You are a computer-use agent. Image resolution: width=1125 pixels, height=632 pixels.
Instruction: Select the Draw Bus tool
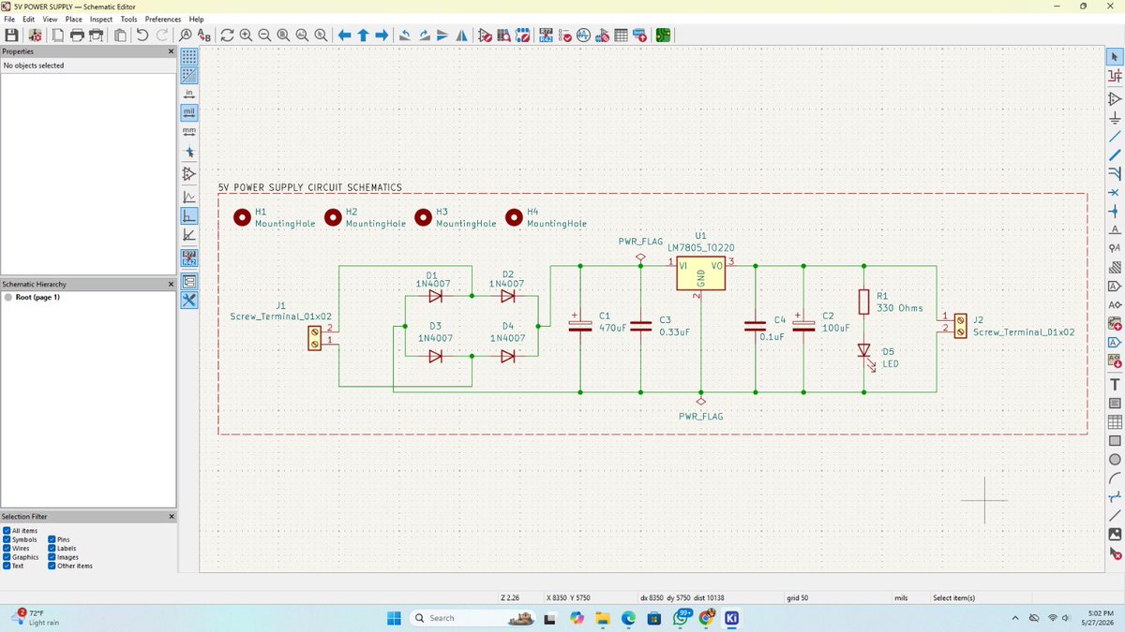coord(1115,154)
